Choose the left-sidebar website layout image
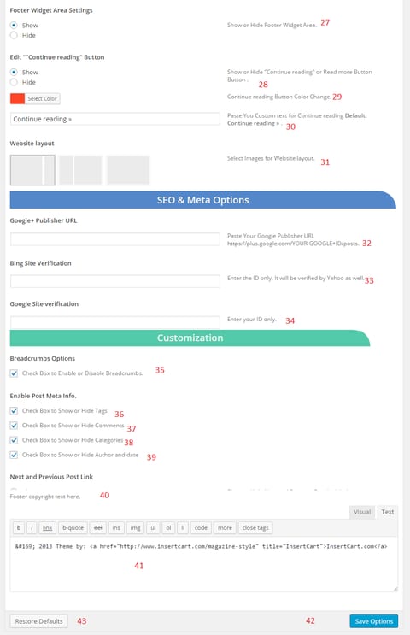Viewport: 410px width, 635px height. click(80, 170)
